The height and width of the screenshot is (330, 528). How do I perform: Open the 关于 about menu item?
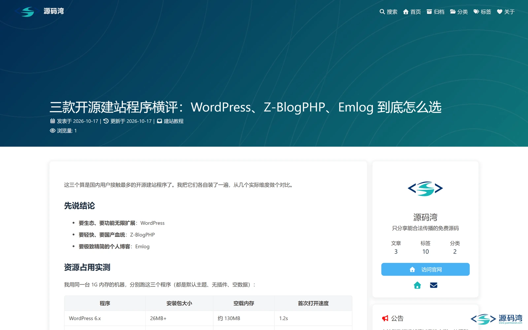pyautogui.click(x=506, y=12)
